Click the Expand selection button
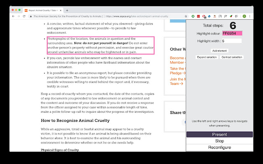The width and height of the screenshot is (263, 164). 207,57
